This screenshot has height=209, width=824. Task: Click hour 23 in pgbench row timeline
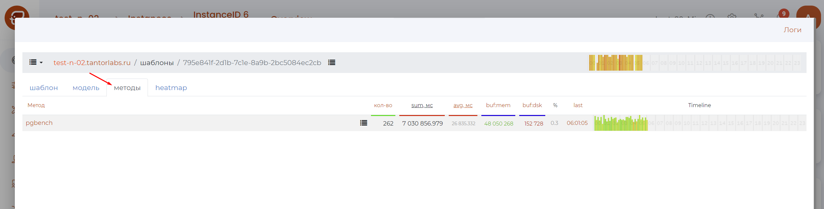802,123
